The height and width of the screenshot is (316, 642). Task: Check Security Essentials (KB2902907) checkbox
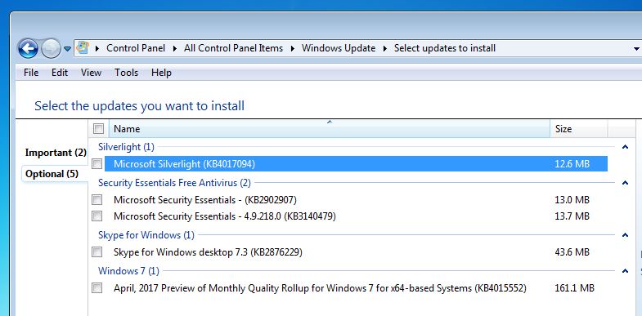click(x=97, y=200)
